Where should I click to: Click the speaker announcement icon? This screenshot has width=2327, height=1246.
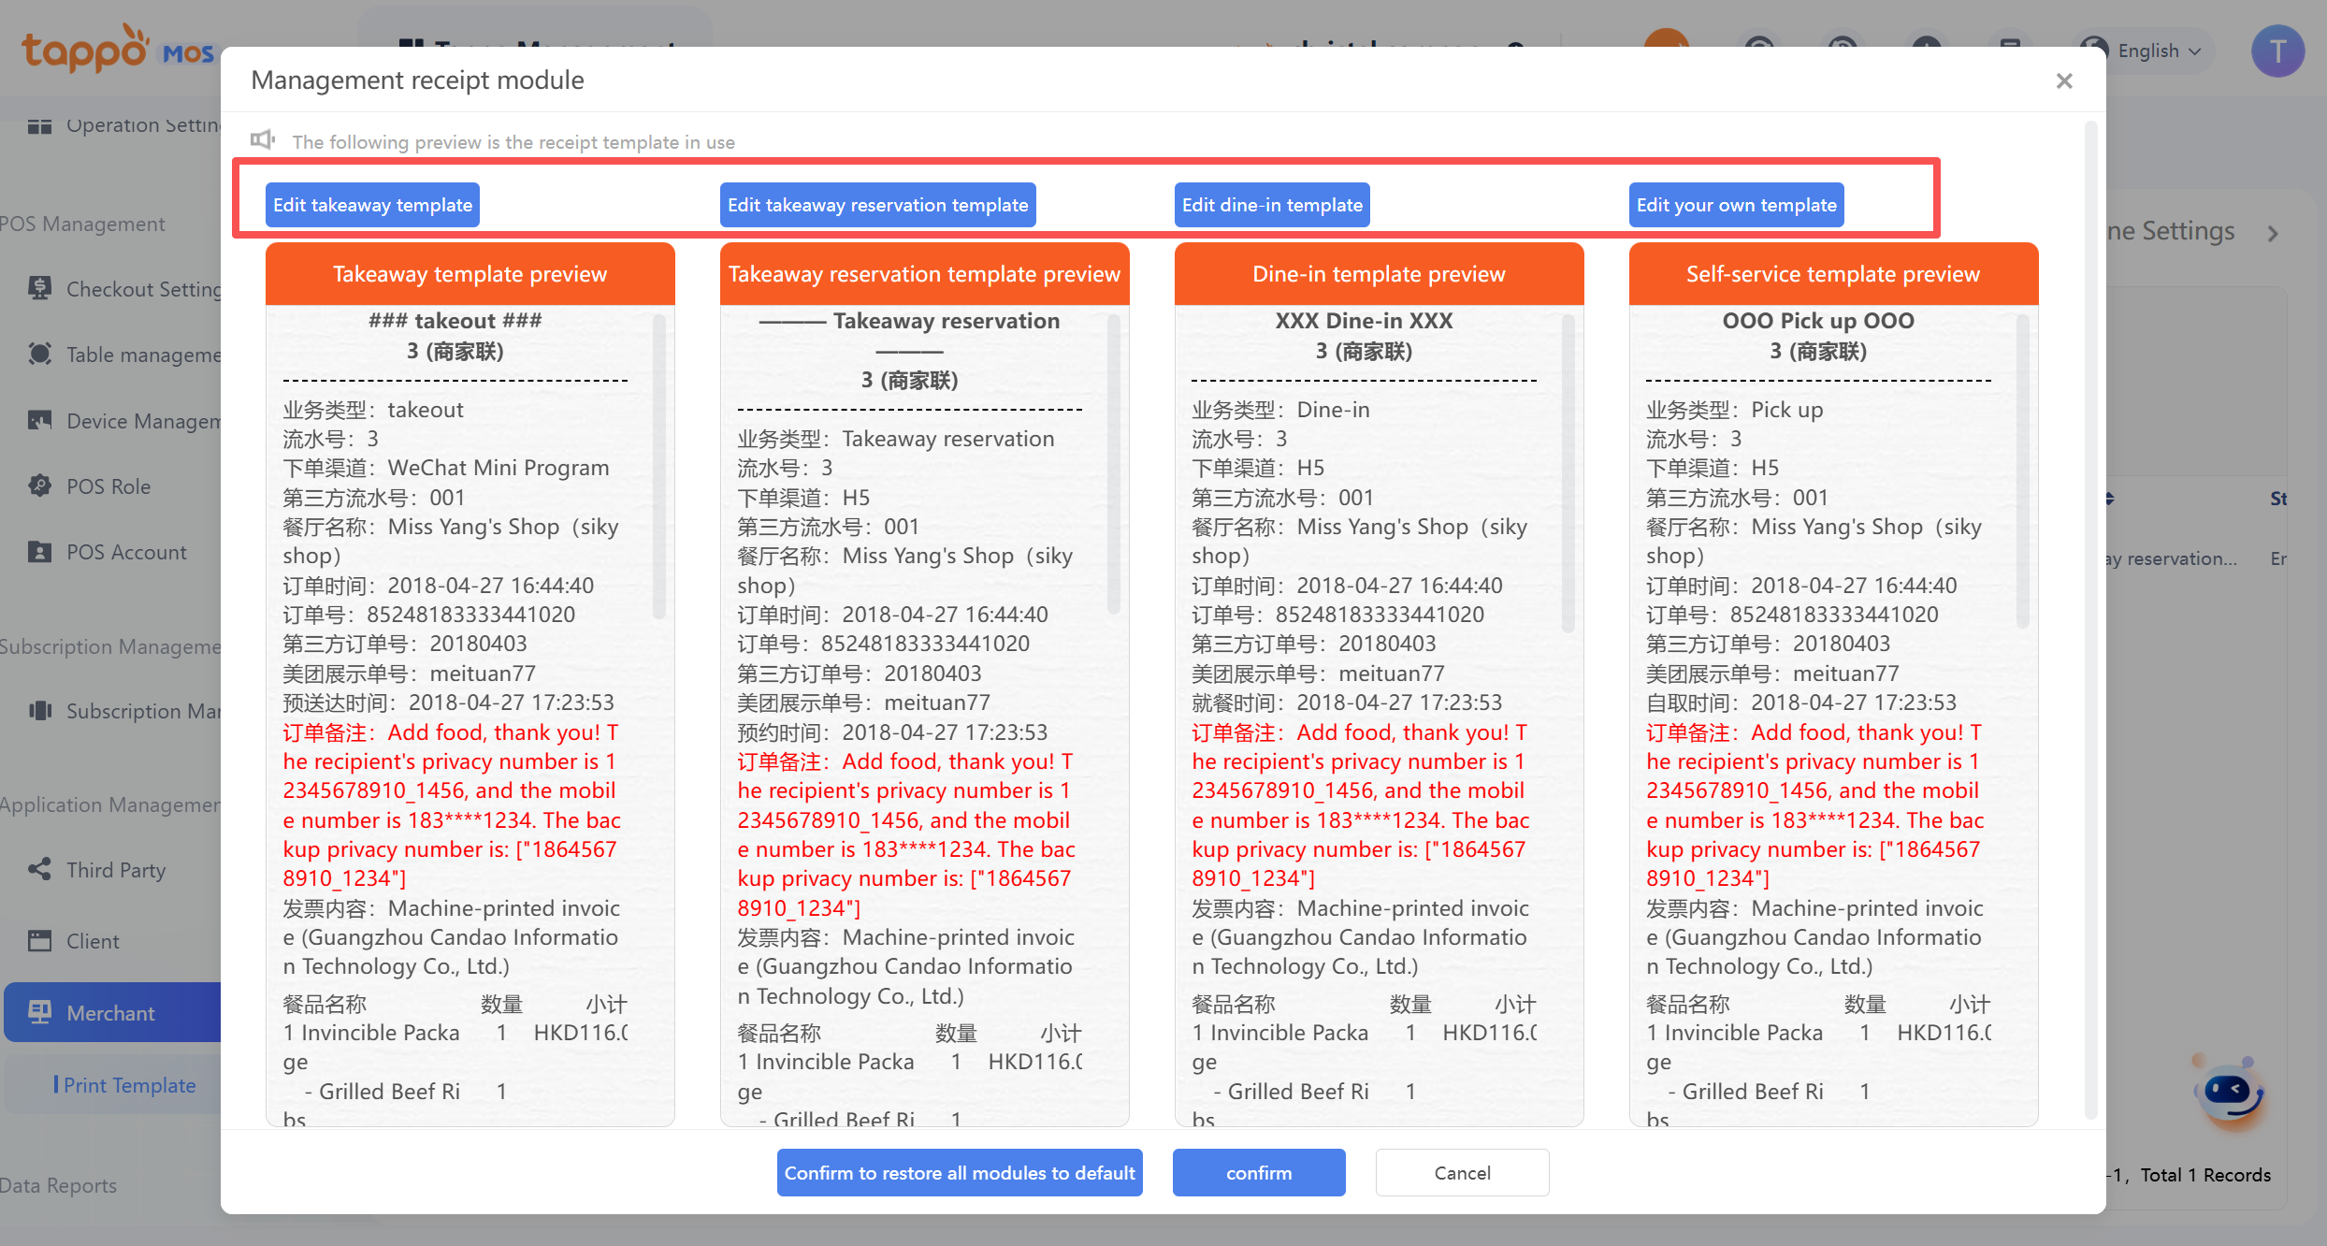pos(262,140)
